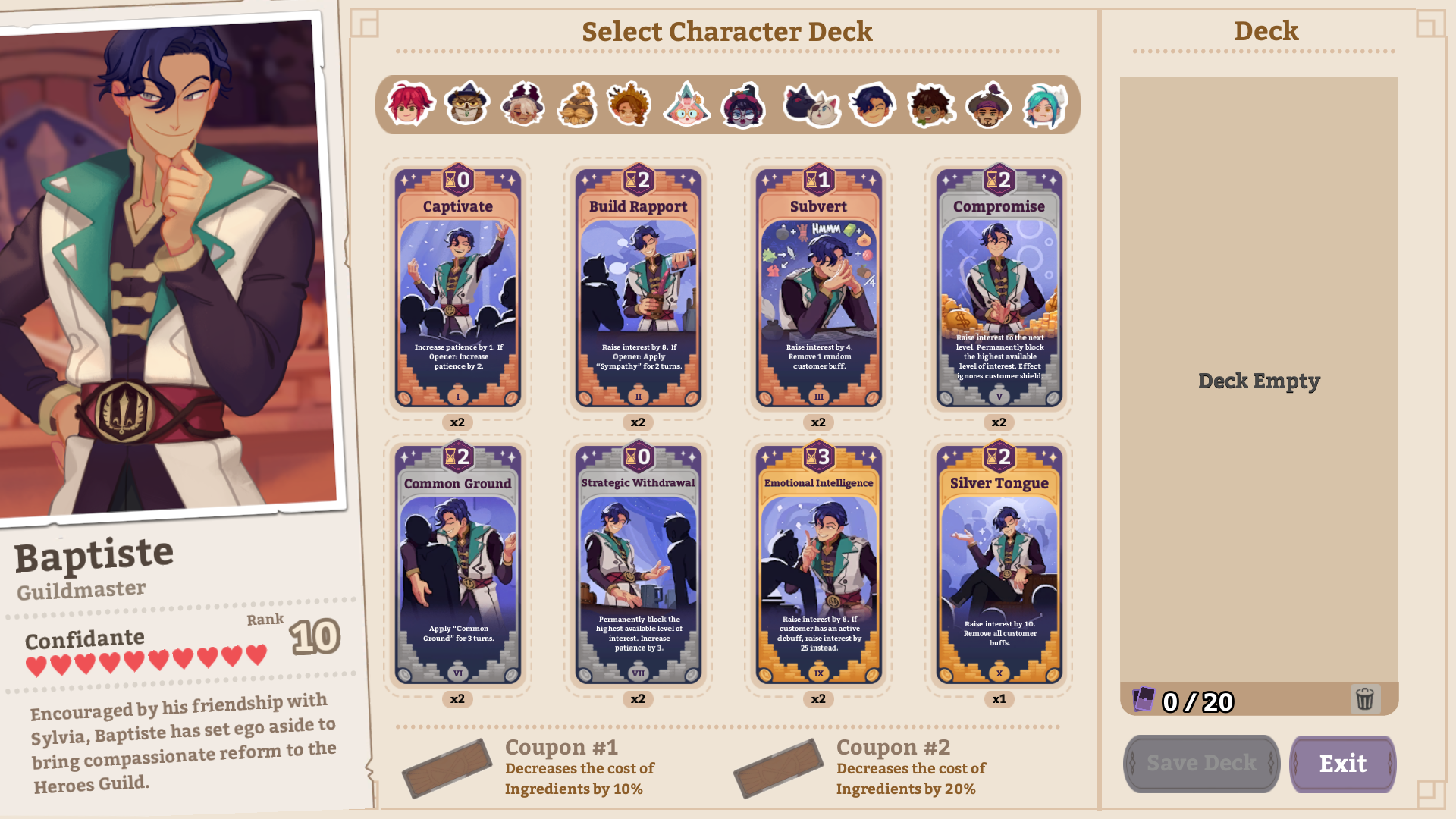Add the Captivate card to the deck
Screen dimensions: 1456x819
click(x=457, y=288)
